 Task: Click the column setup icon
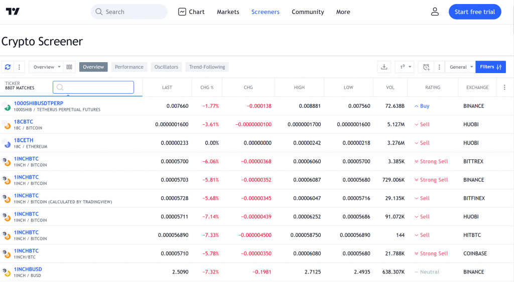(69, 67)
